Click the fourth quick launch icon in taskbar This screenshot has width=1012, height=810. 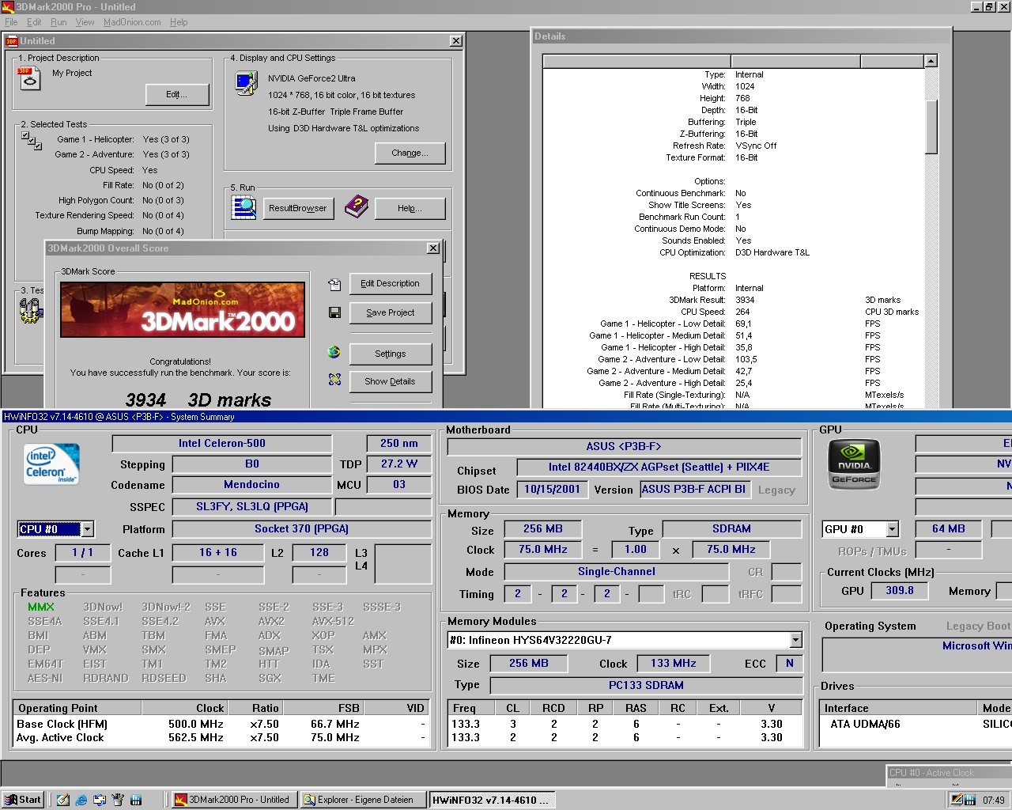pos(118,800)
